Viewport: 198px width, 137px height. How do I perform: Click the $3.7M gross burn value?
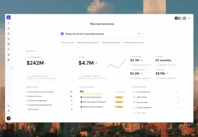tap(135, 60)
